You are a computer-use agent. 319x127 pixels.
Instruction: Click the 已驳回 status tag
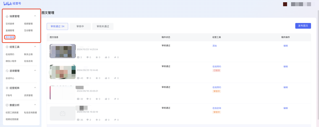pyautogui.click(x=217, y=70)
